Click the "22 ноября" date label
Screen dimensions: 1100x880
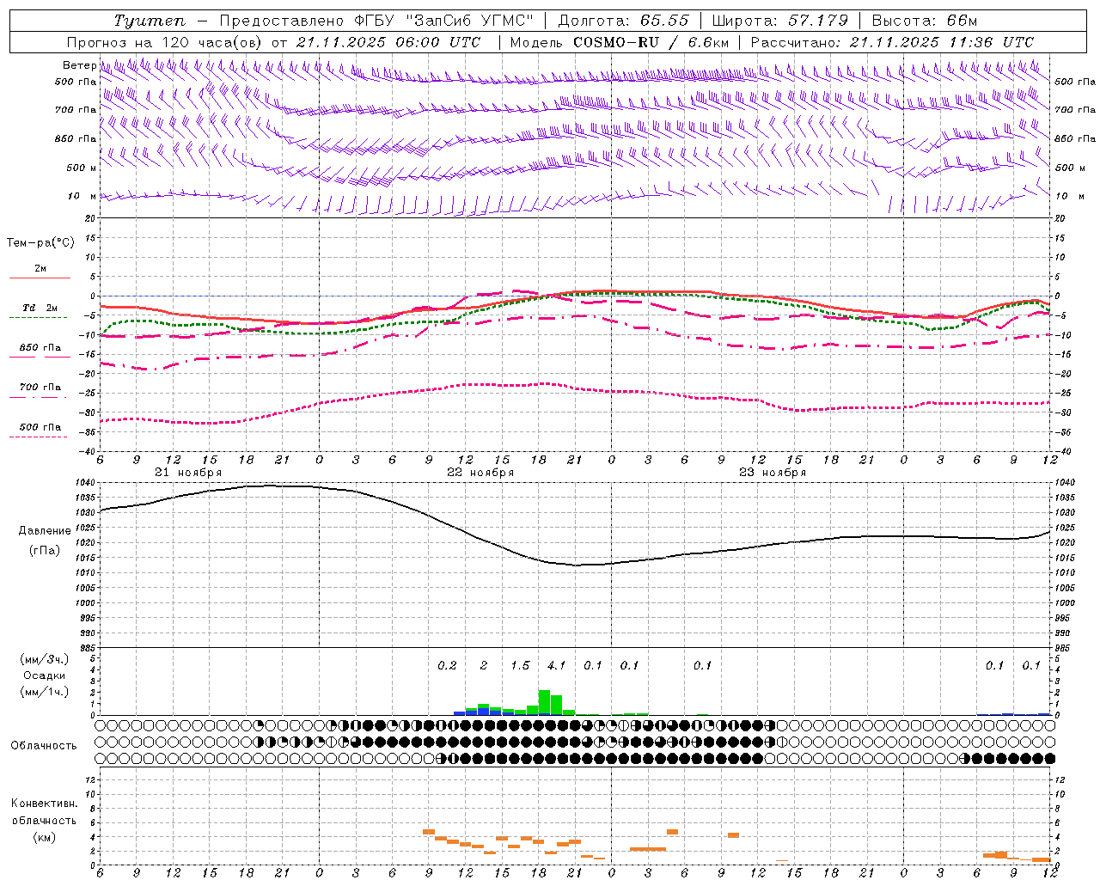[x=480, y=473]
